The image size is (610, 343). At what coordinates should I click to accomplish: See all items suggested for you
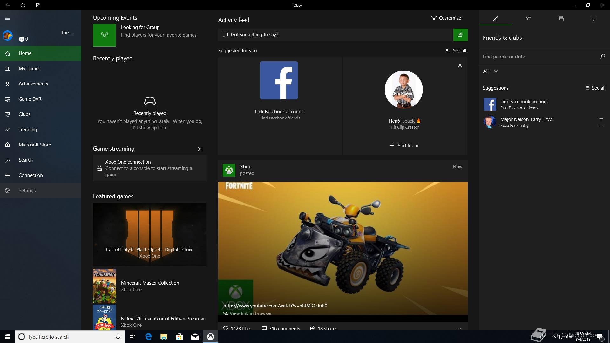point(456,51)
